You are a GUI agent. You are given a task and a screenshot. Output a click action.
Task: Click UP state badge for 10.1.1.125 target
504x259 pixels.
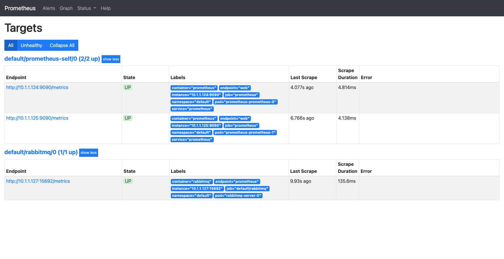[x=128, y=118]
